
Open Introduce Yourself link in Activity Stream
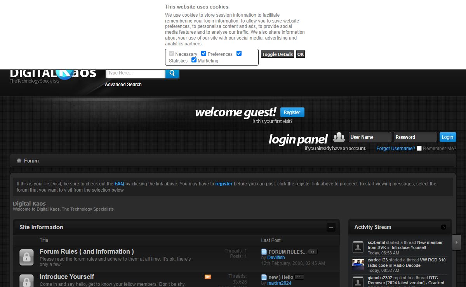click(x=409, y=247)
